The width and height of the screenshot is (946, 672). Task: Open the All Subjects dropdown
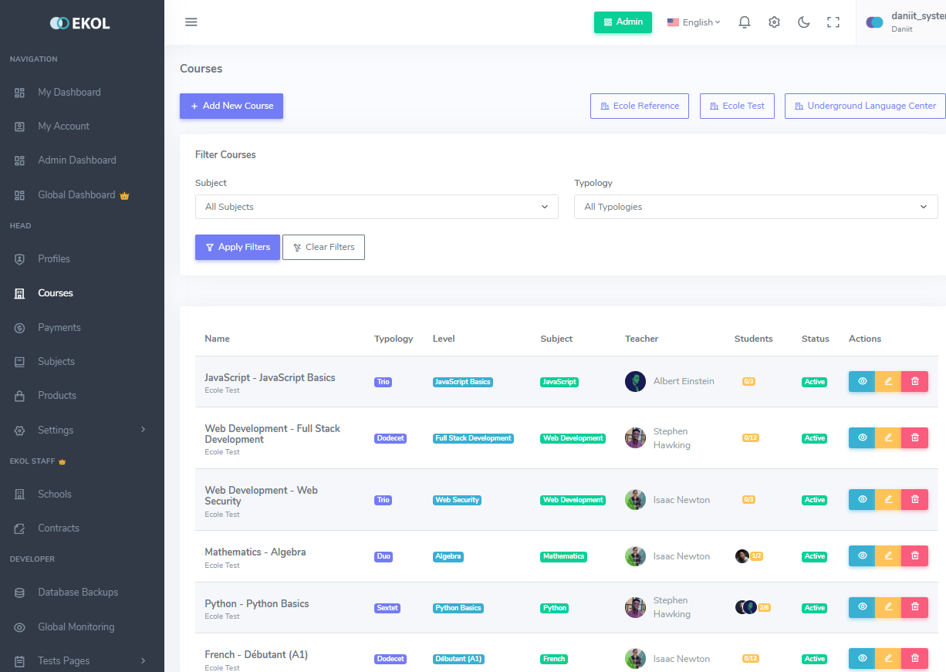377,207
